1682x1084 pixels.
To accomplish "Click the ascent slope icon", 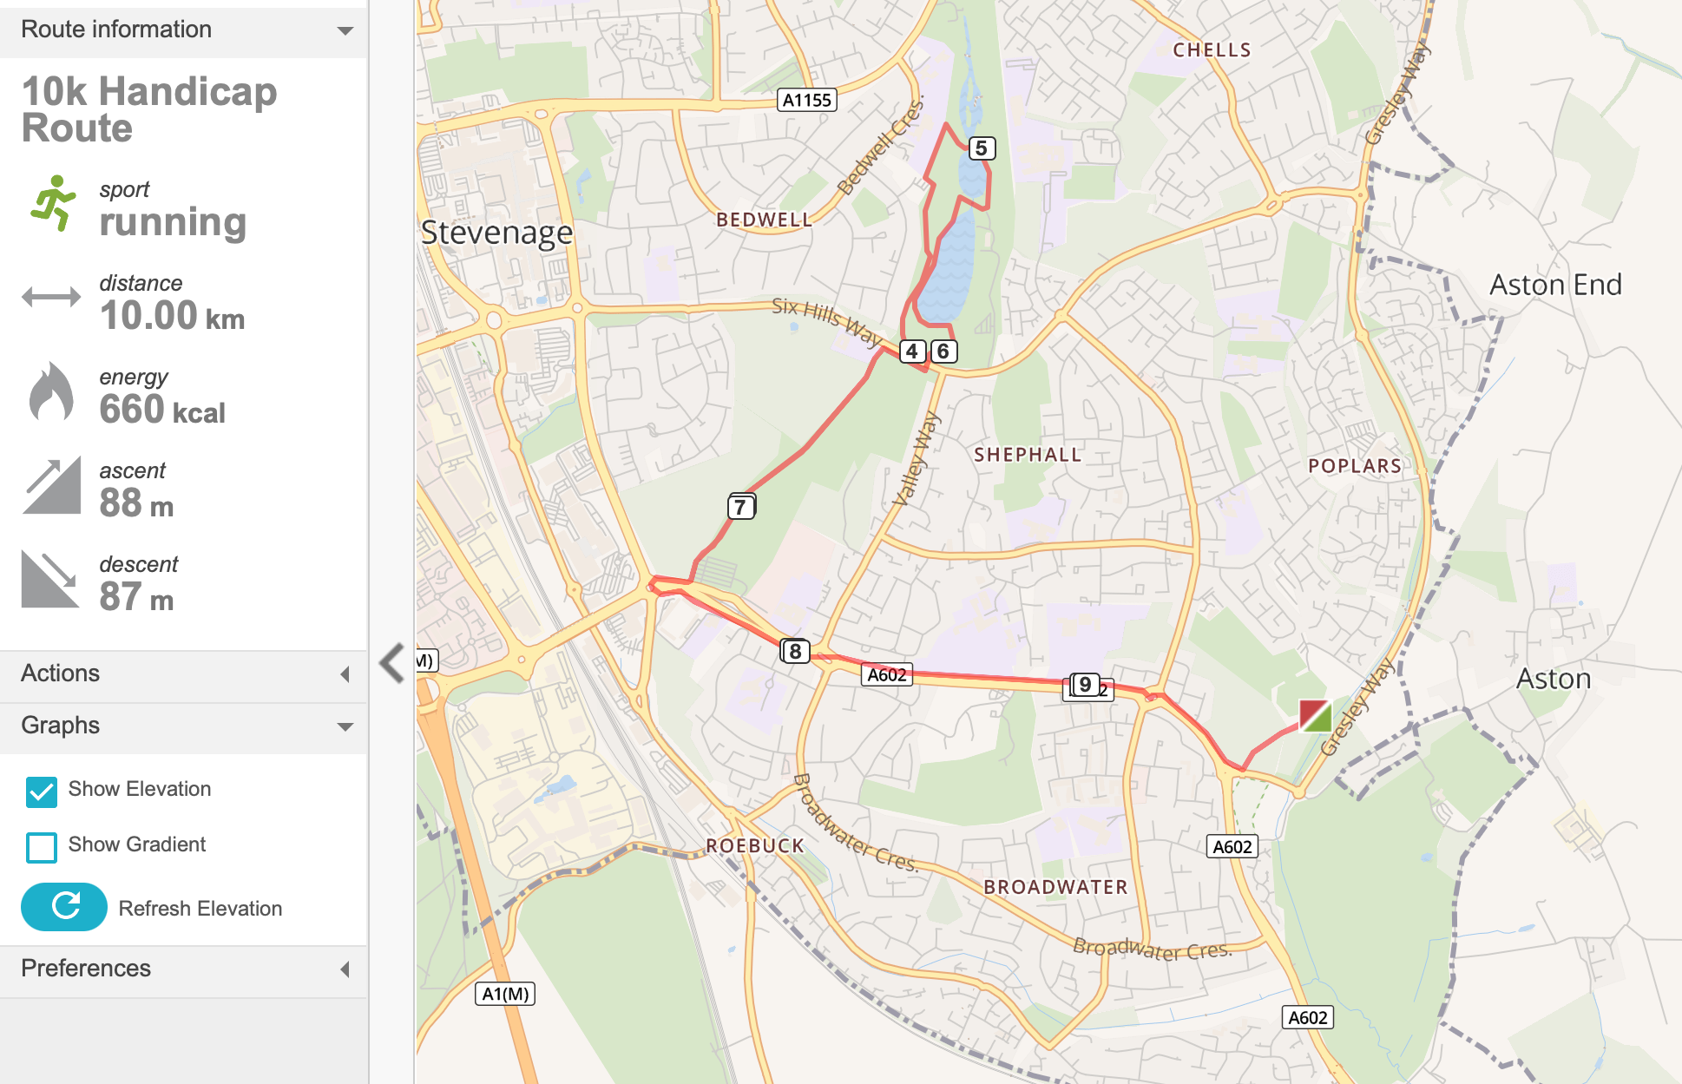I will [x=51, y=485].
